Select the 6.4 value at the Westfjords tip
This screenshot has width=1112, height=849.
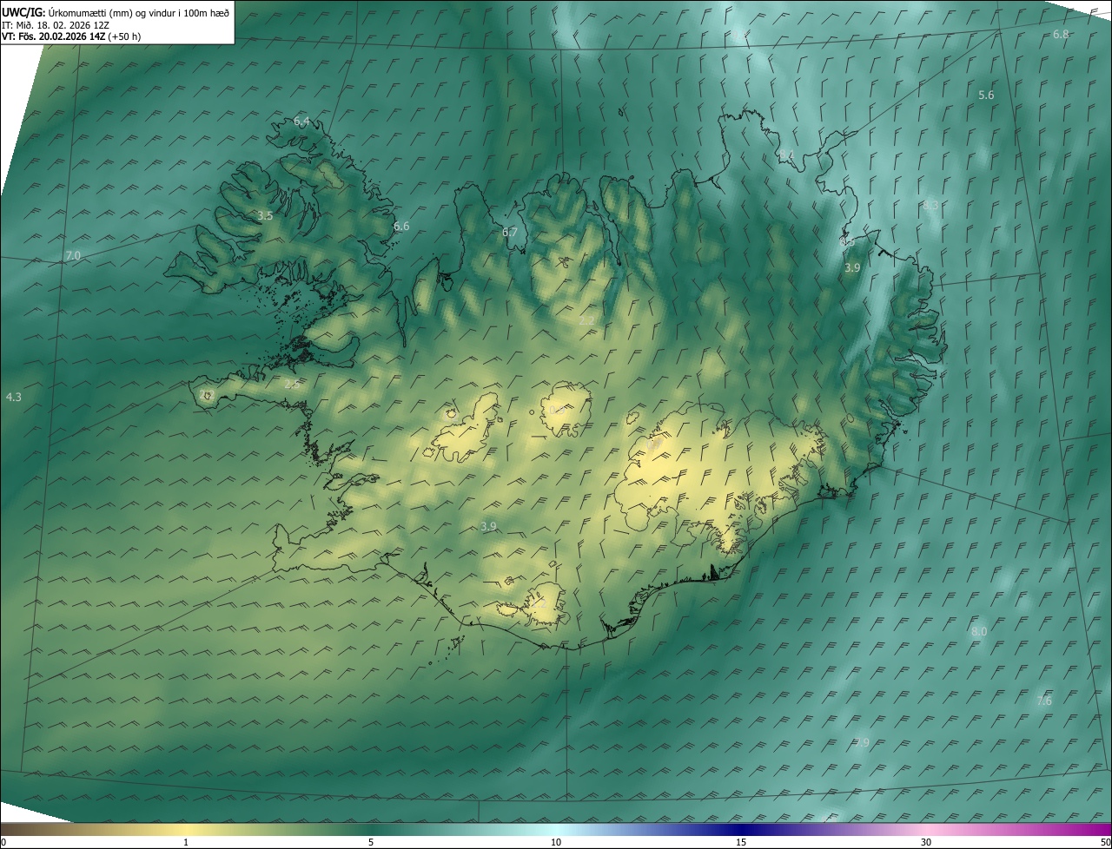pyautogui.click(x=301, y=122)
